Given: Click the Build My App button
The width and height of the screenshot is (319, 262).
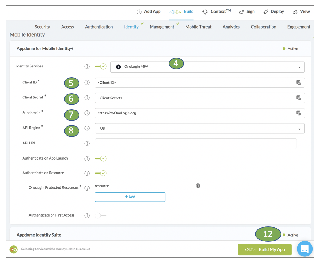Looking at the screenshot, I should point(265,249).
